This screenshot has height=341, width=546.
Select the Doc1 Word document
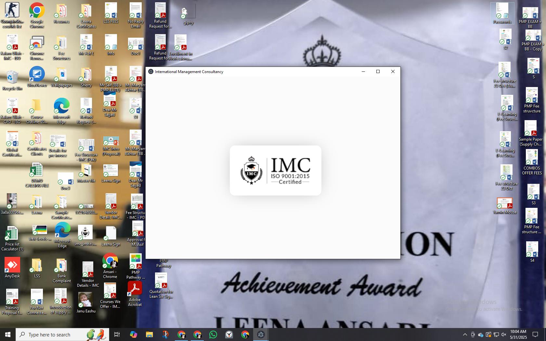pyautogui.click(x=136, y=46)
